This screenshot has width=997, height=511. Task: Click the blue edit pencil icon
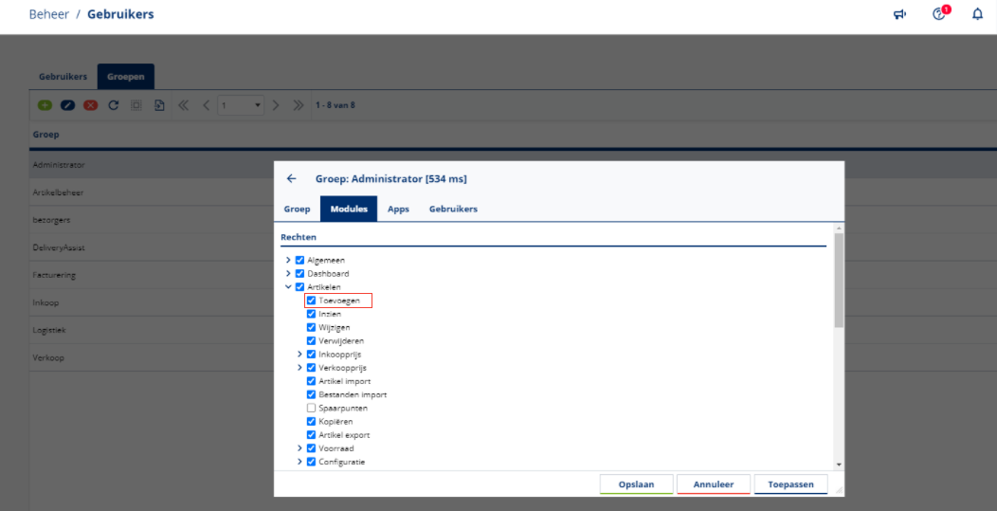67,104
